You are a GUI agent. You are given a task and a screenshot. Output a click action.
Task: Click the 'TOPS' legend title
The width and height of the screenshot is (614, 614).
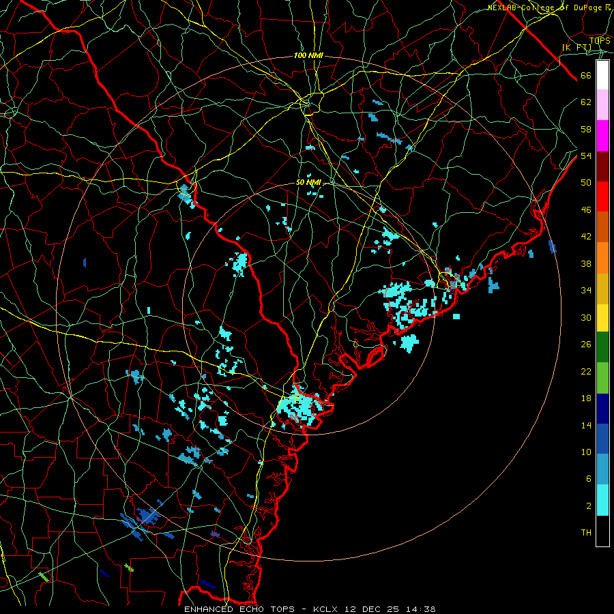(600, 40)
